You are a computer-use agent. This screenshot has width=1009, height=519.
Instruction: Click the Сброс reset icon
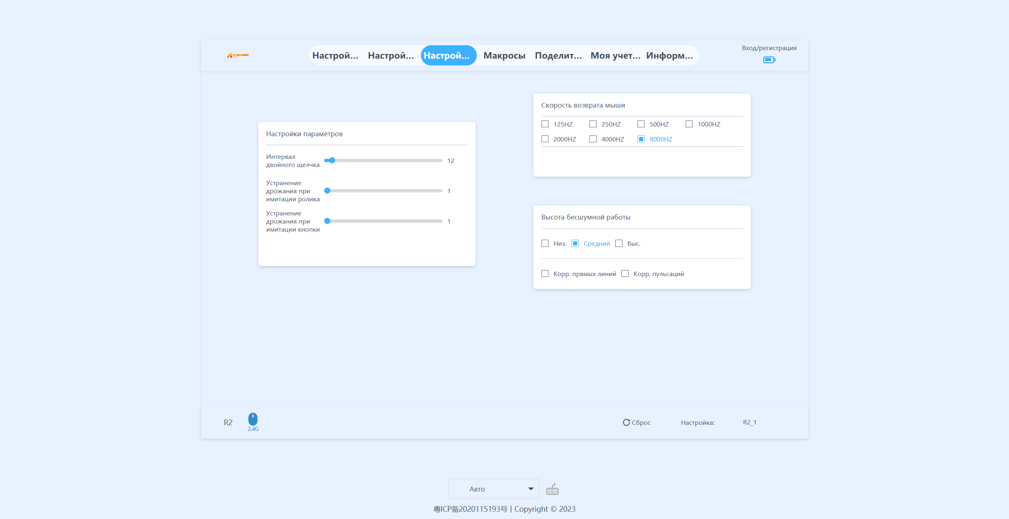(626, 422)
